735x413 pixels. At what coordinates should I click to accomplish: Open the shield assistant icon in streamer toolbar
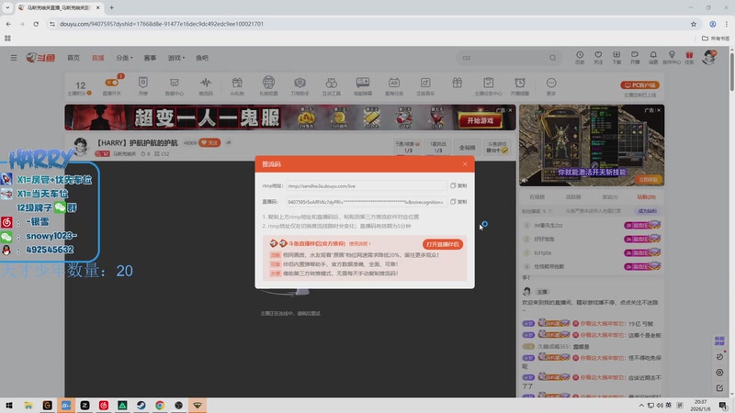coord(300,85)
